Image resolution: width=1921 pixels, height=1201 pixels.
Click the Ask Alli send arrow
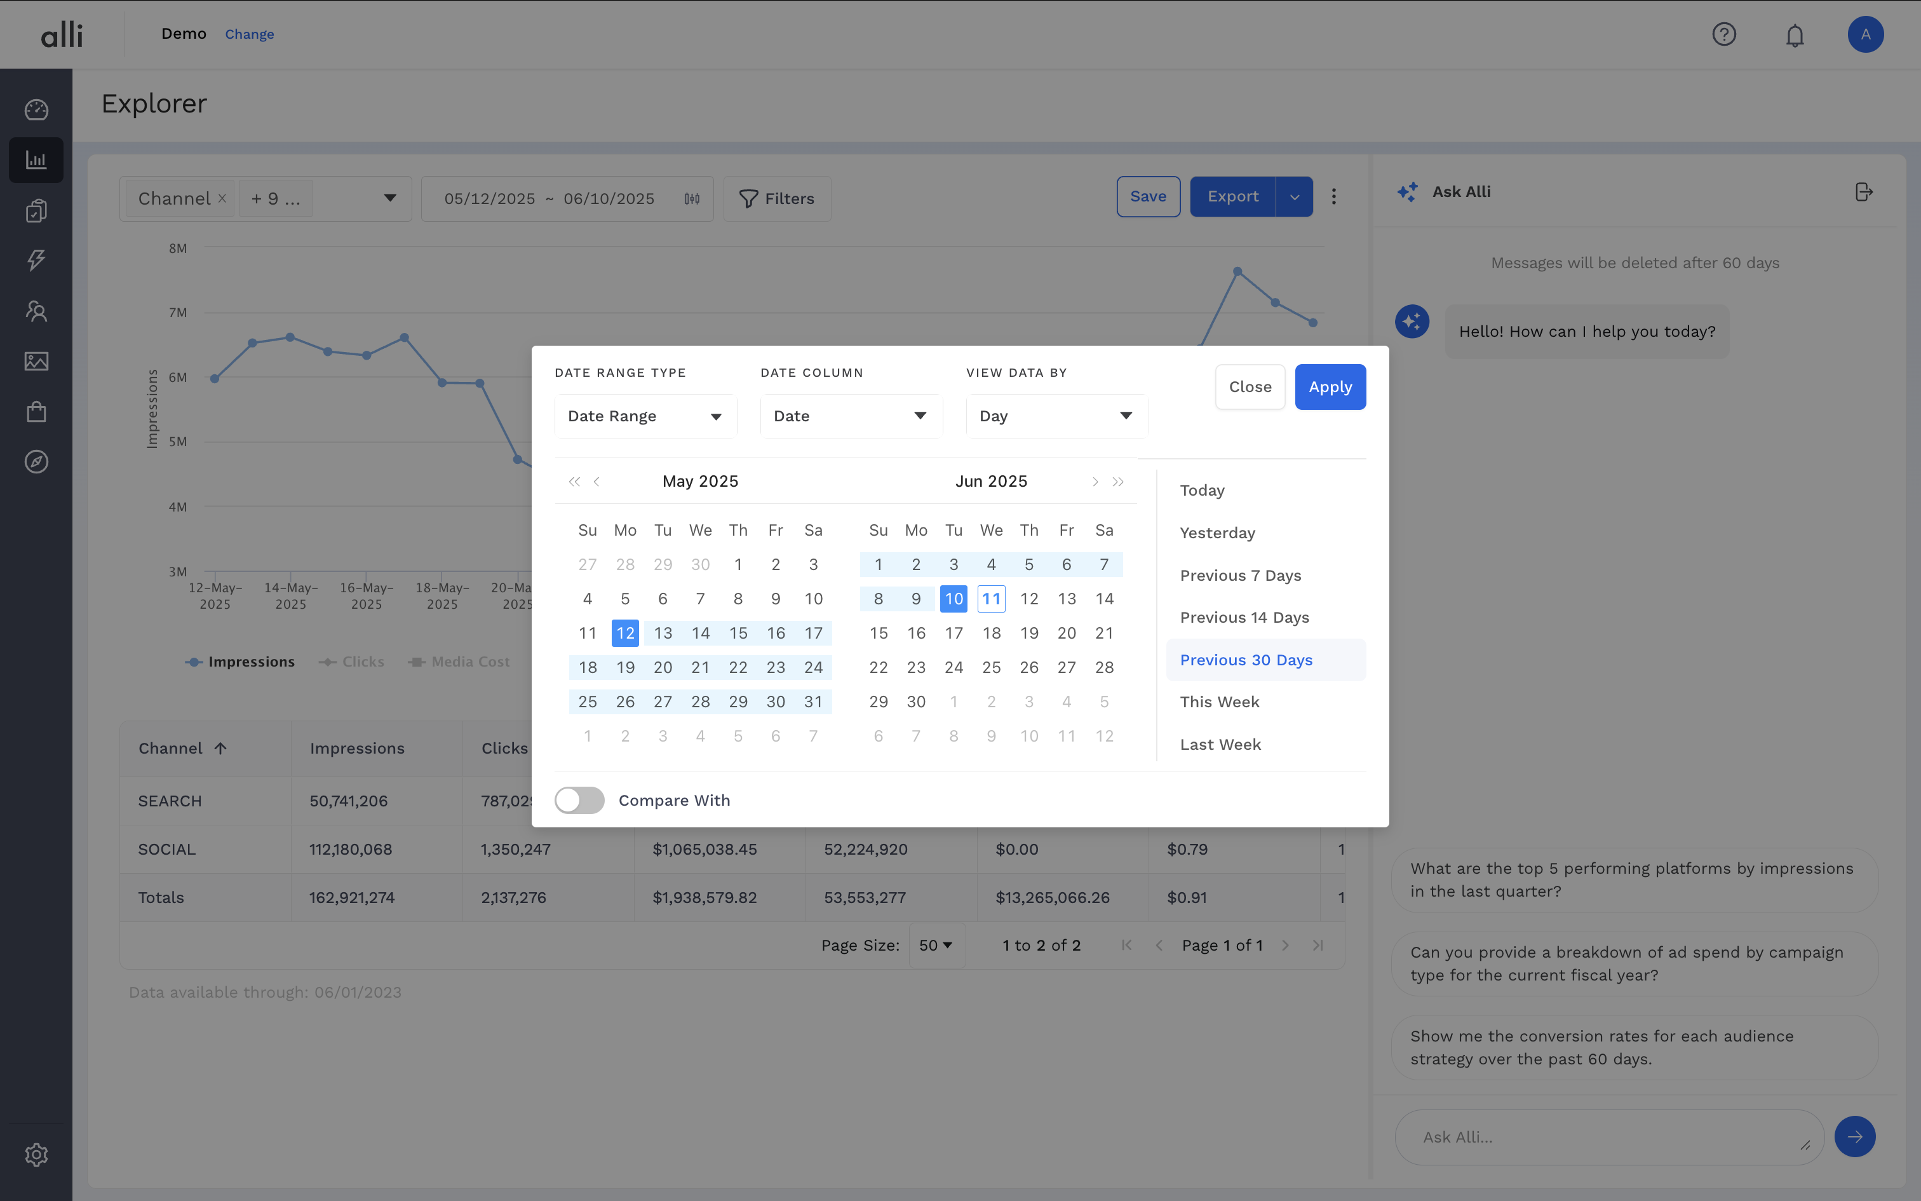click(1854, 1137)
